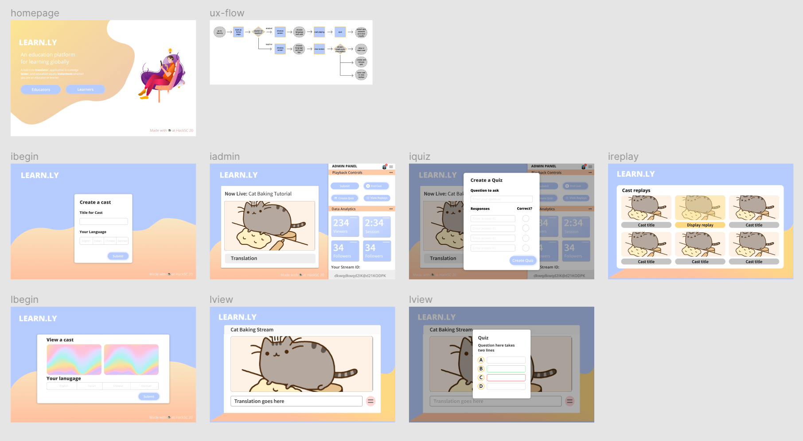Click the 'Question to ask' input field
803x441 pixels.
click(502, 199)
